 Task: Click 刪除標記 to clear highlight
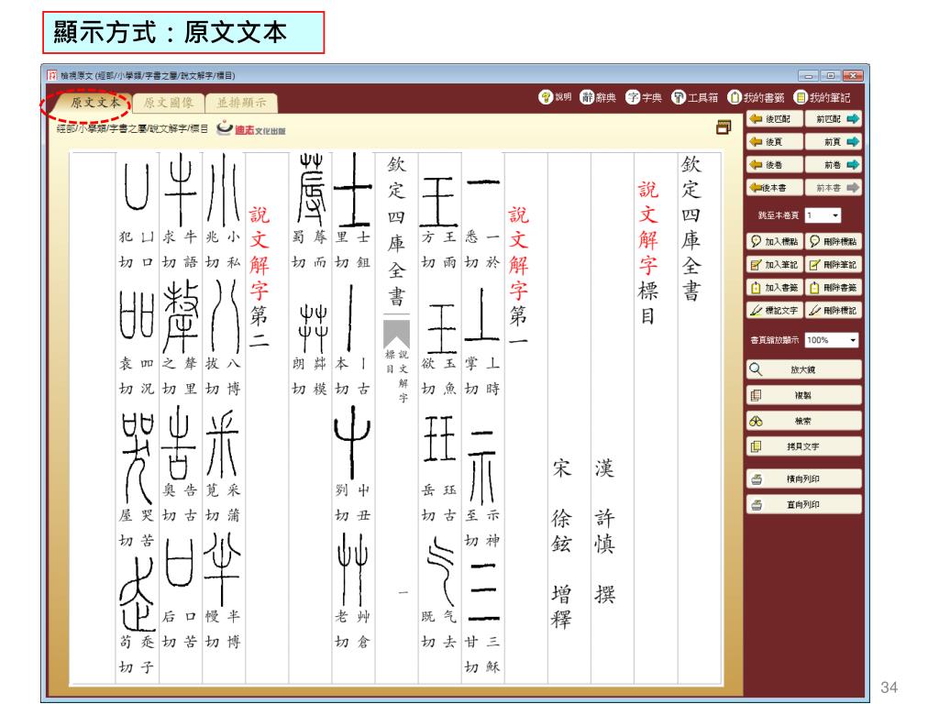834,311
